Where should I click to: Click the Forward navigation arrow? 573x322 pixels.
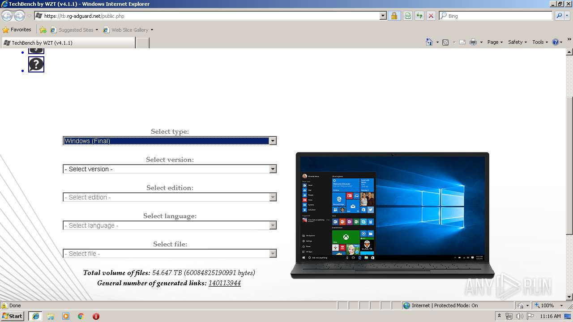(x=19, y=16)
